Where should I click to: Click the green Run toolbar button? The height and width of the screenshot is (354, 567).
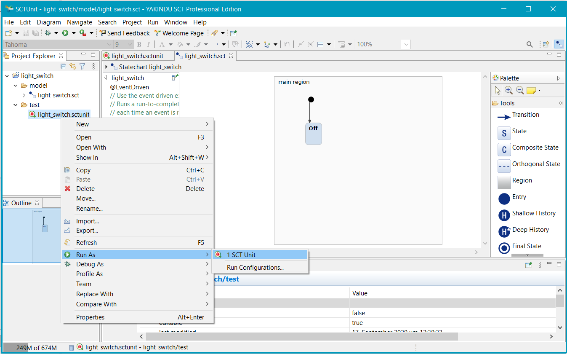[x=65, y=33]
